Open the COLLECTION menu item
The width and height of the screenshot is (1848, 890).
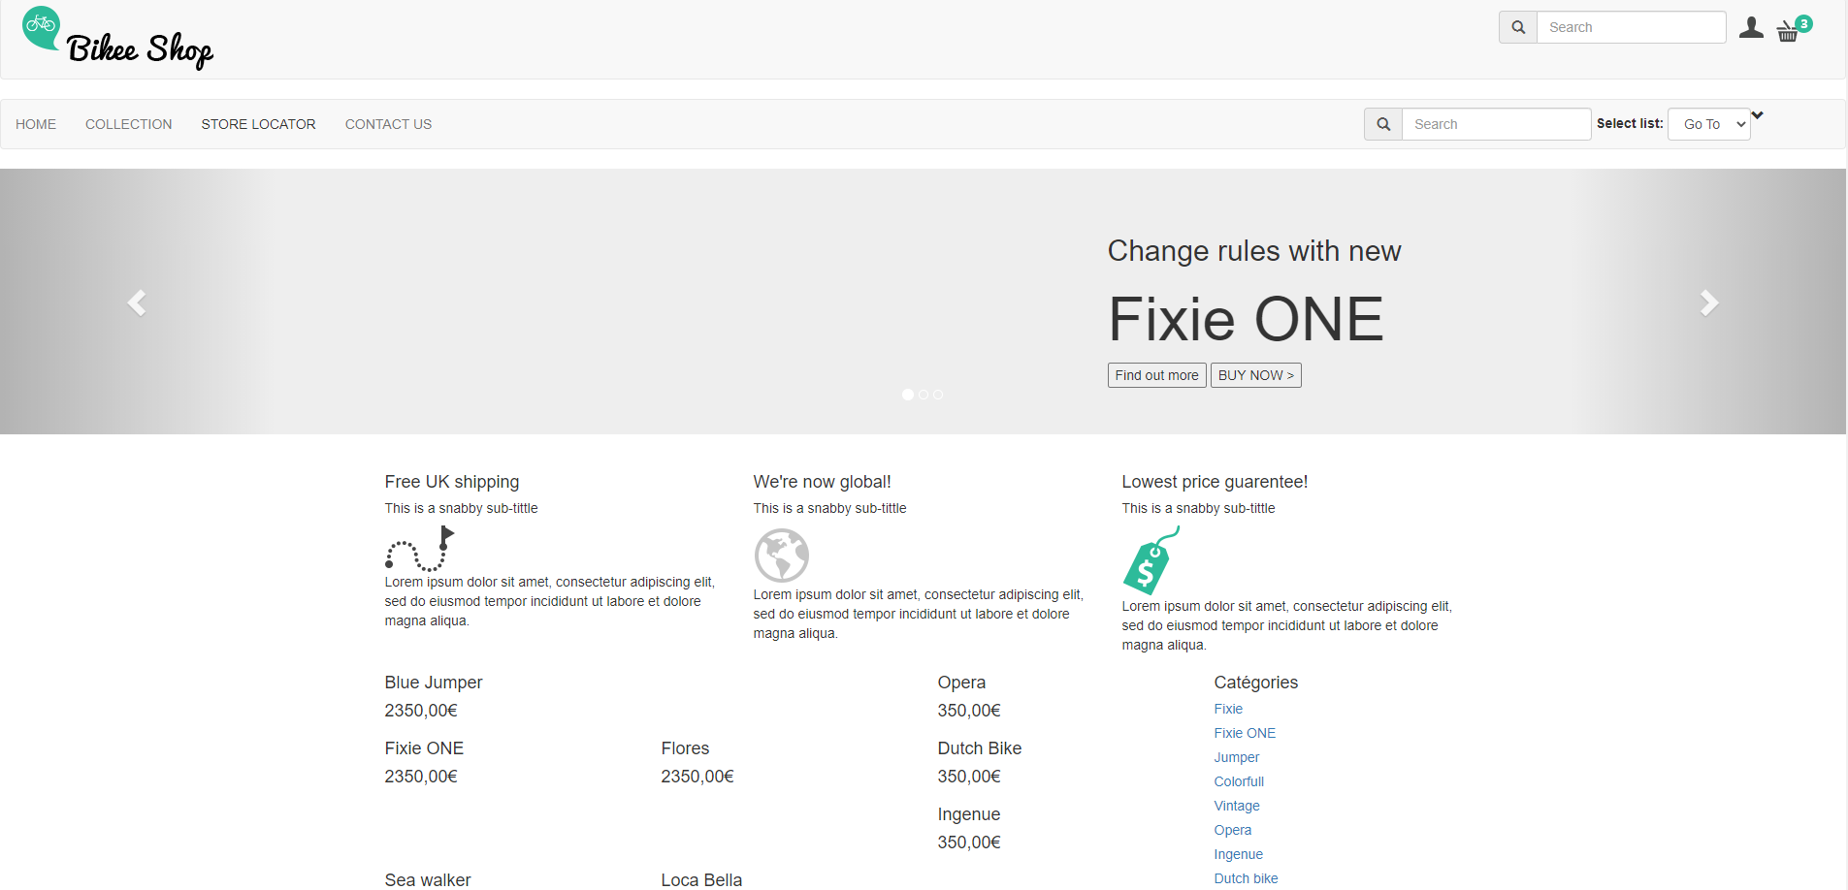pos(128,124)
